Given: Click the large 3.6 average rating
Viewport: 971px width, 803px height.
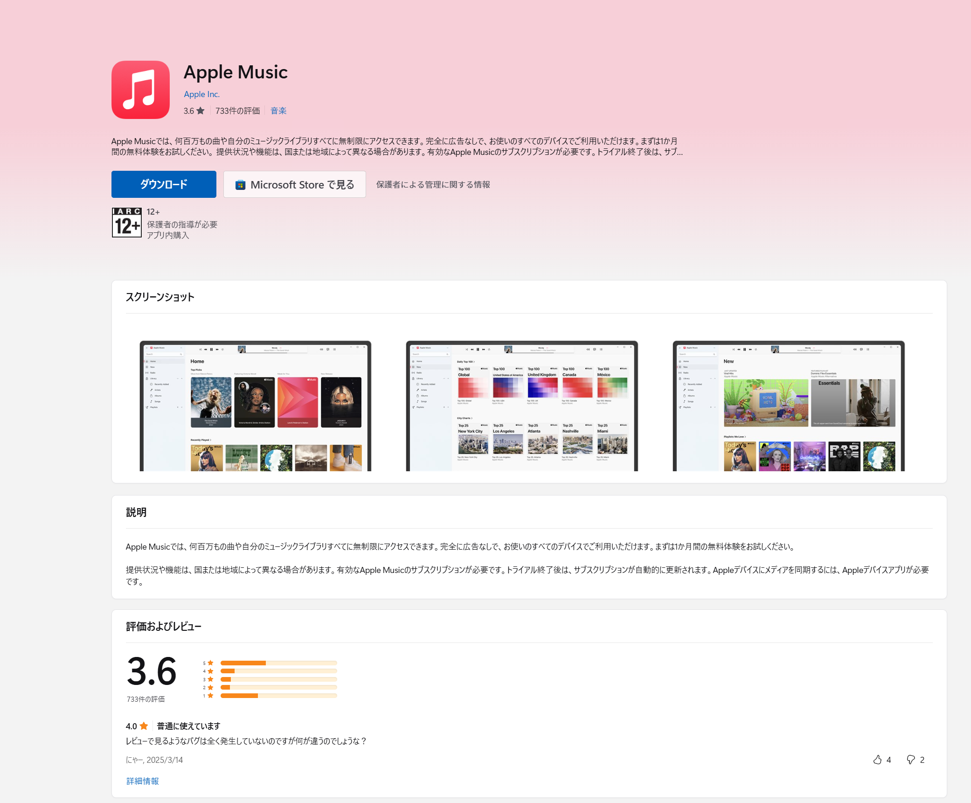Looking at the screenshot, I should tap(152, 672).
